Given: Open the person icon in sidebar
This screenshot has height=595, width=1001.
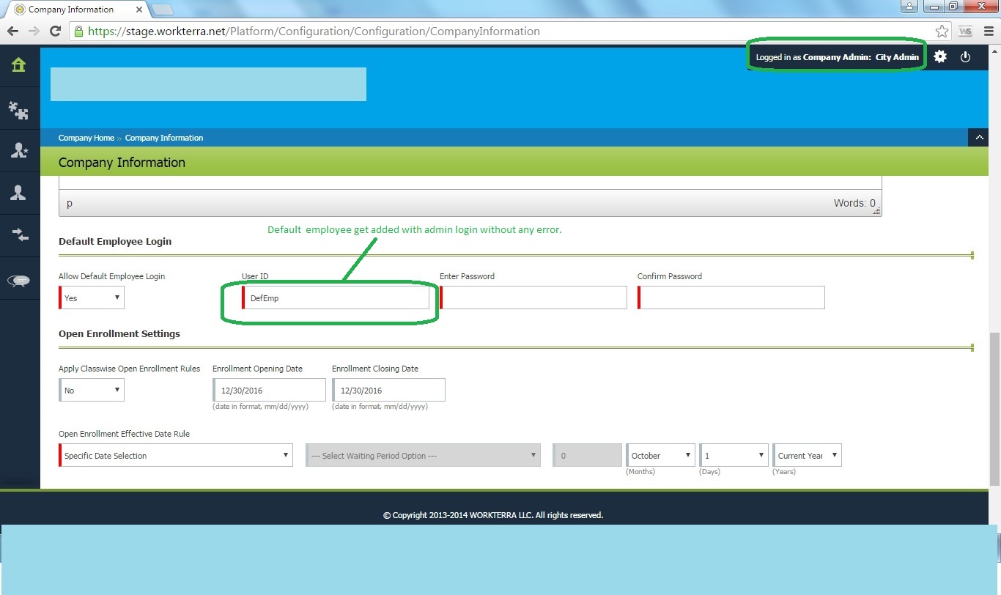Looking at the screenshot, I should [x=18, y=193].
